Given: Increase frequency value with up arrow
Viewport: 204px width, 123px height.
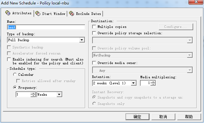Looking at the screenshot, I should point(33,93).
